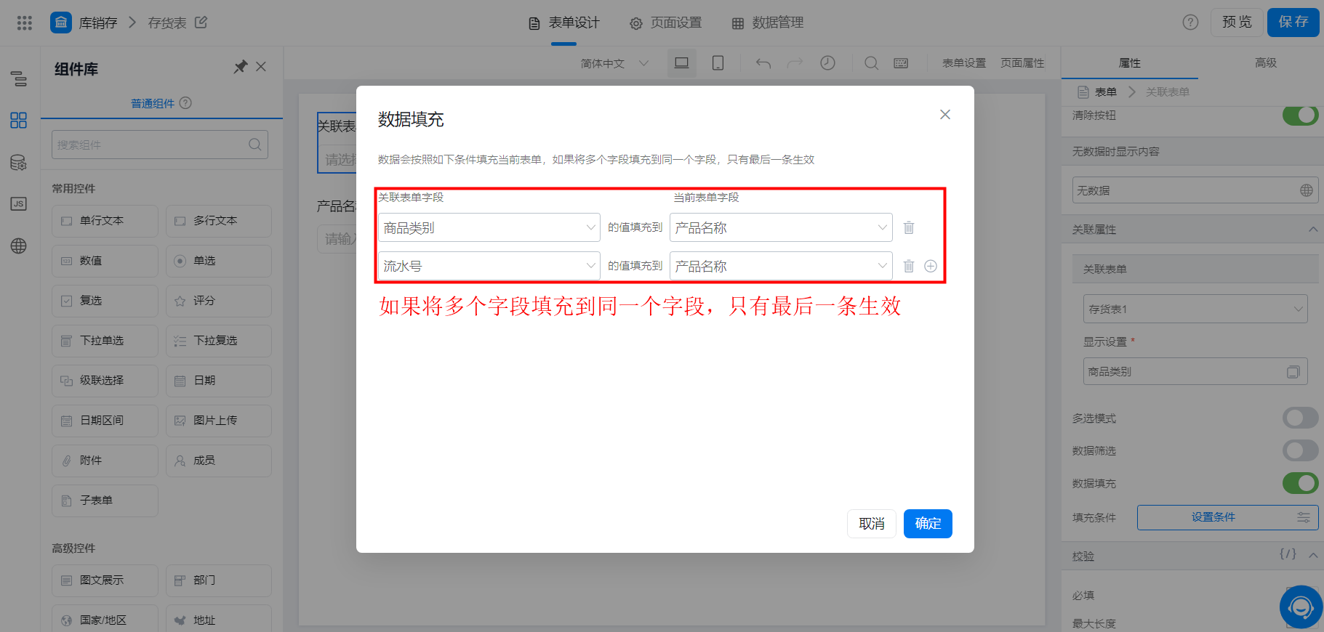Switch to the 数据管理 tab
This screenshot has width=1324, height=632.
(768, 23)
